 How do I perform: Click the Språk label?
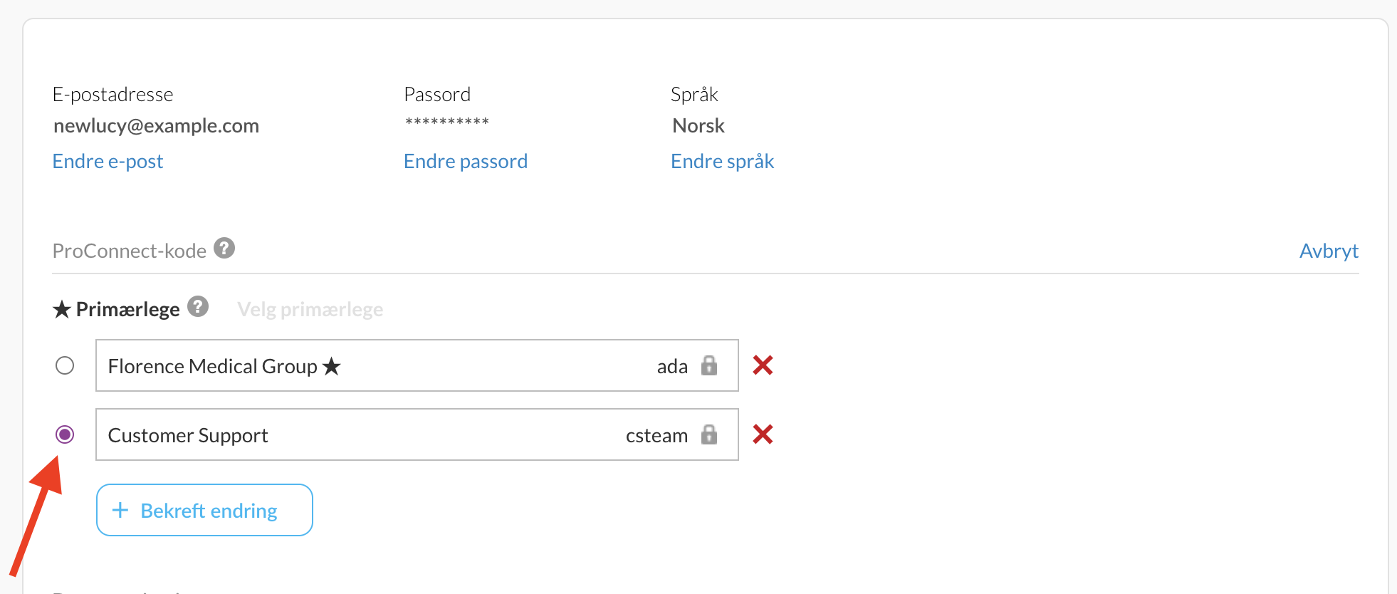tap(694, 94)
